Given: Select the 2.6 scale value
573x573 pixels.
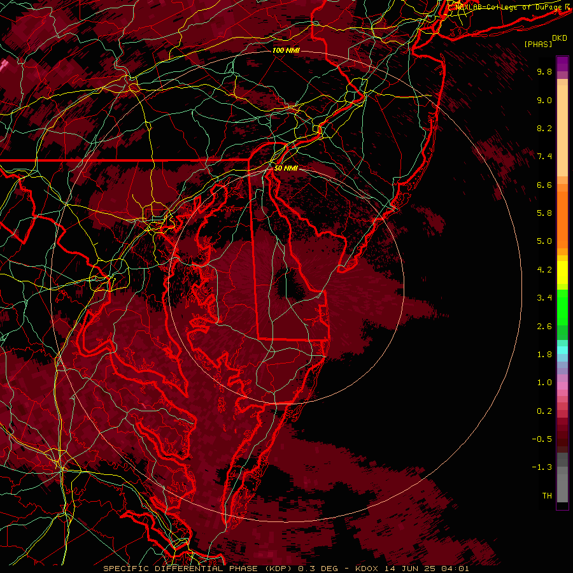Looking at the screenshot, I should pos(544,327).
